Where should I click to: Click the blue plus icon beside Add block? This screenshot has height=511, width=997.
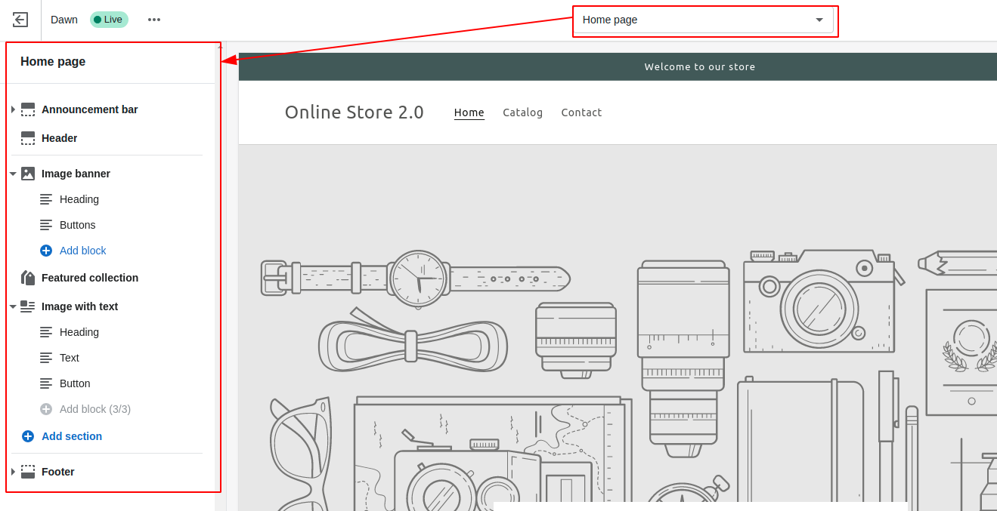pos(46,251)
